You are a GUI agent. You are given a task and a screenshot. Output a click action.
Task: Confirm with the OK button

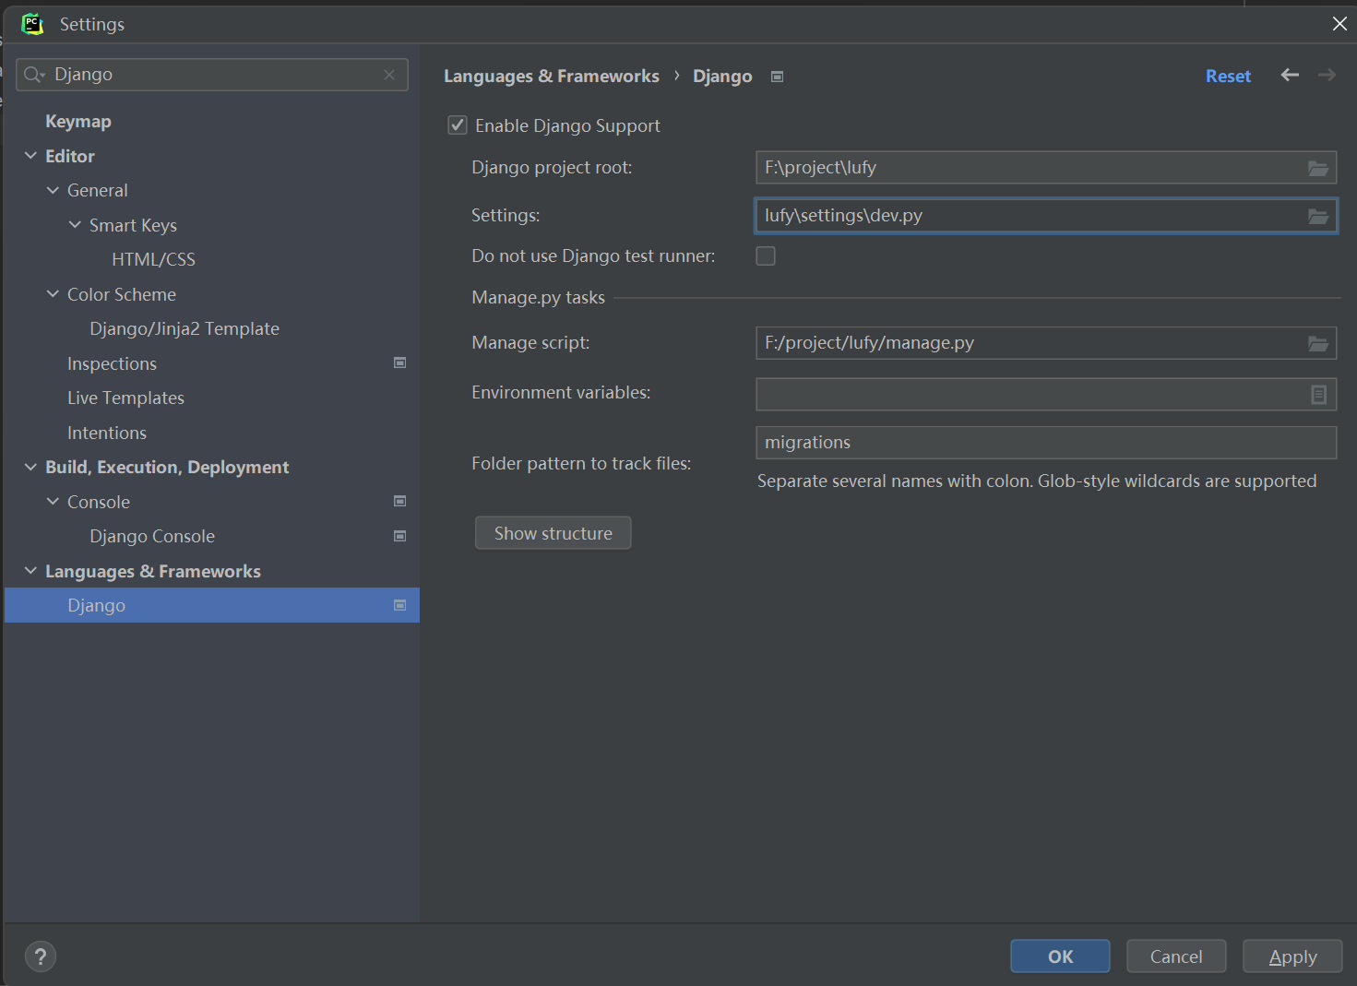pyautogui.click(x=1060, y=956)
